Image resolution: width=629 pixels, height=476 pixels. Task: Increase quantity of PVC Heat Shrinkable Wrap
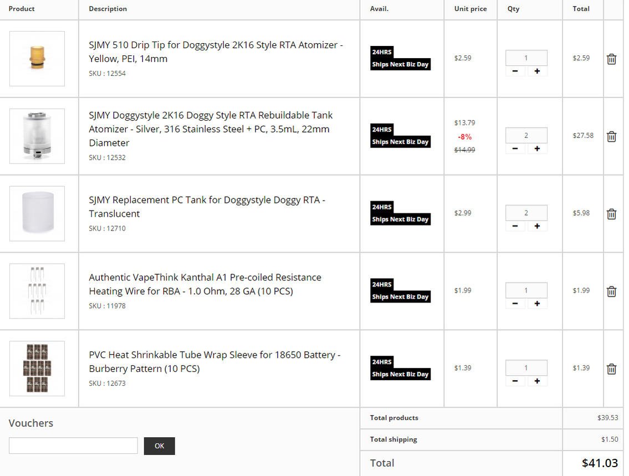tap(537, 381)
